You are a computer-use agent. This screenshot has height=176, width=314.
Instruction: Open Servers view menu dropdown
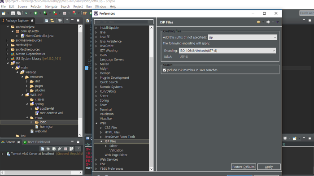click(78, 148)
